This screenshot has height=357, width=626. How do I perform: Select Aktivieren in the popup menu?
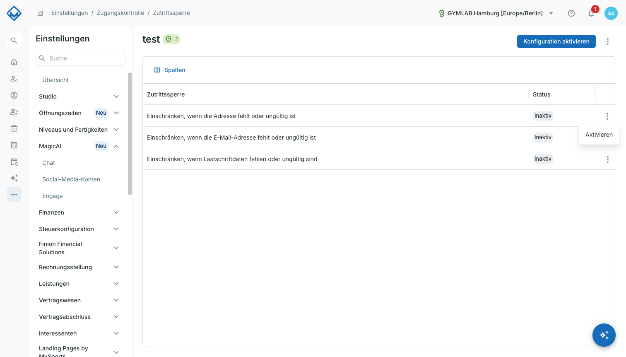click(x=599, y=135)
